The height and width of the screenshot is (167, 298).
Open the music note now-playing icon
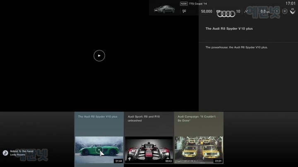5,153
